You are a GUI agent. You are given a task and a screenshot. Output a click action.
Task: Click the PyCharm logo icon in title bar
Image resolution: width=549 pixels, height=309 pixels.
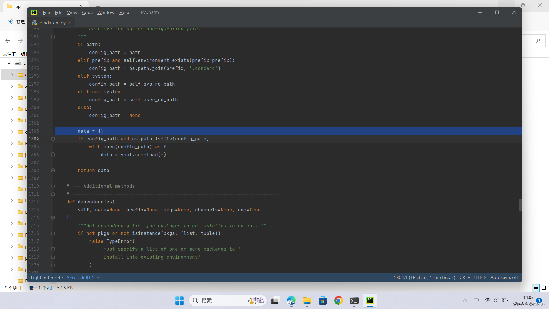tap(34, 12)
